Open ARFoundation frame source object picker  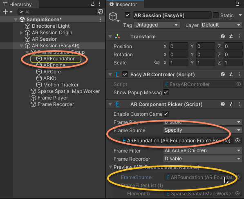pyautogui.click(x=237, y=140)
